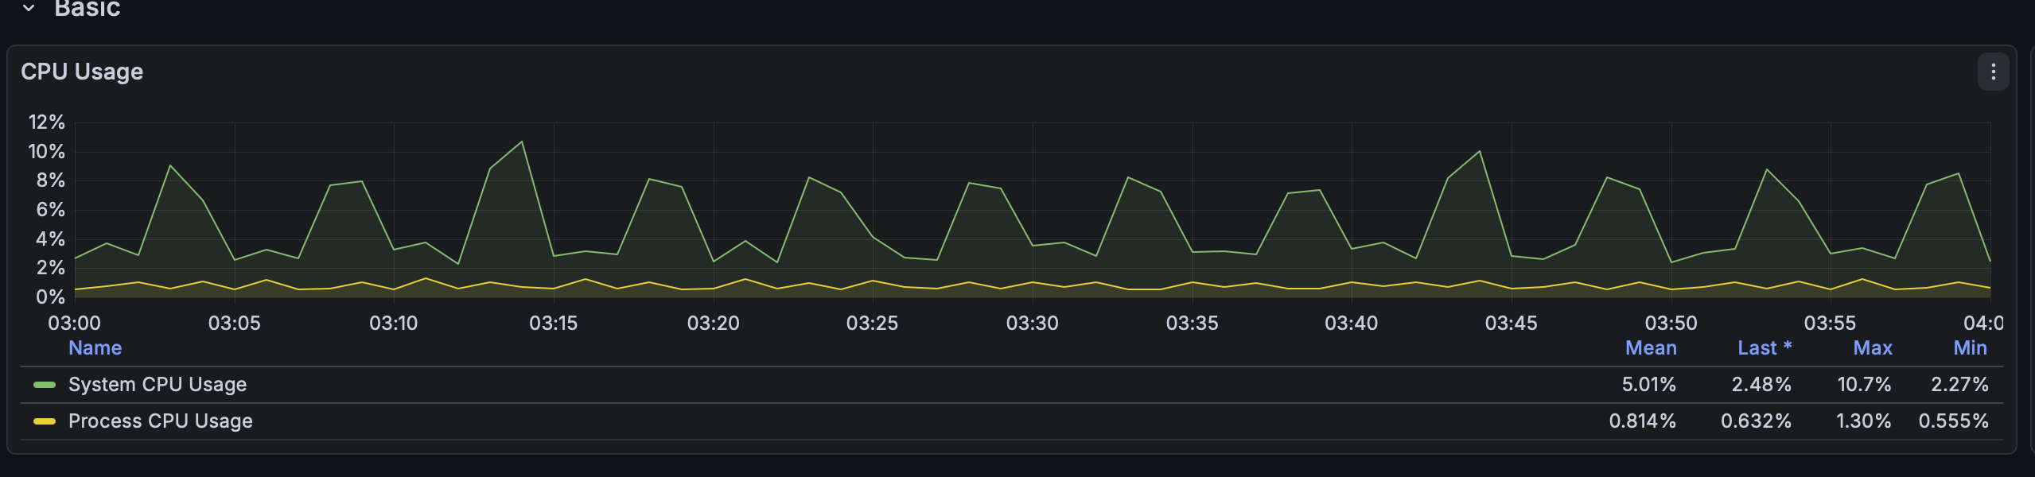Click the 03:30 time axis label

pos(1032,324)
